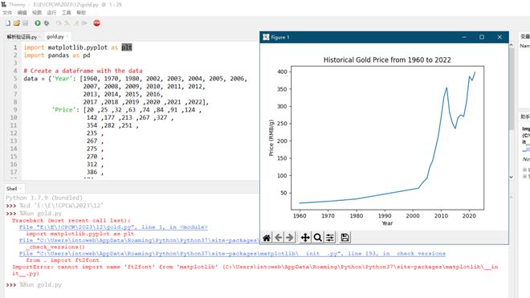Go forward to next figure view

point(290,238)
